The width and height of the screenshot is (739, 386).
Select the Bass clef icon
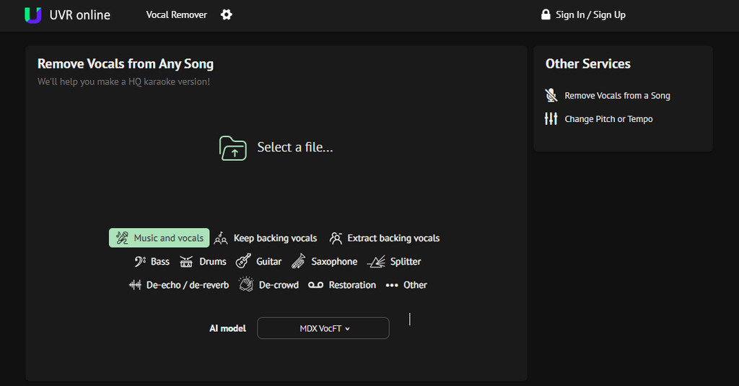click(x=140, y=262)
